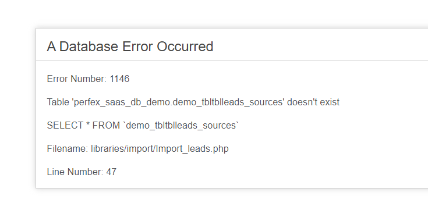The height and width of the screenshot is (217, 428).
Task: Click the 'doesn't exist' words
Action: pyautogui.click(x=313, y=102)
